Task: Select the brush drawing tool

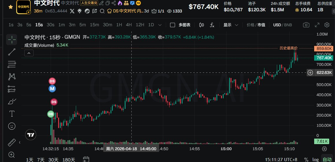Action: point(12,101)
